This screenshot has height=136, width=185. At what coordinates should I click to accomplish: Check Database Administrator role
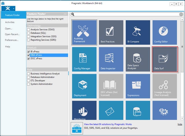coord(28,77)
